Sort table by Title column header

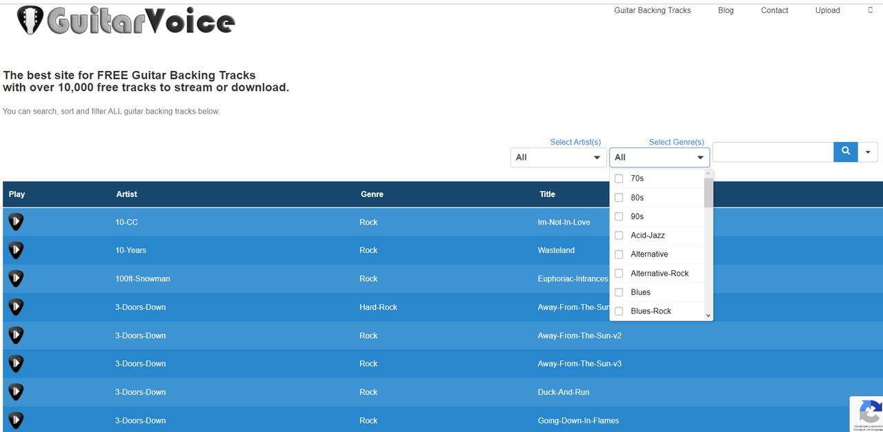547,194
